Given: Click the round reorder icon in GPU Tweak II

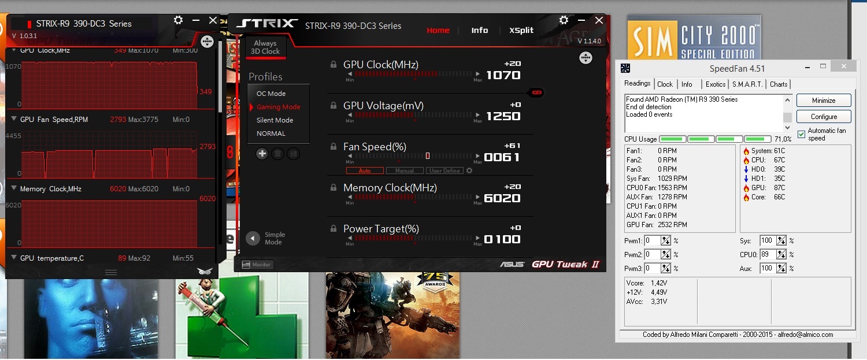Looking at the screenshot, I should click(x=586, y=58).
